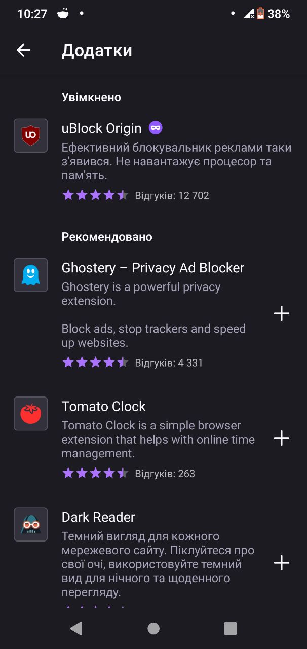Tap the Tomato Clock tomato icon
307x649 pixels.
tap(31, 414)
